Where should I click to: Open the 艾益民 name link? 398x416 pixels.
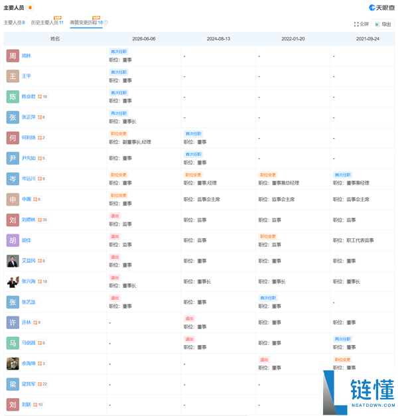pyautogui.click(x=29, y=261)
